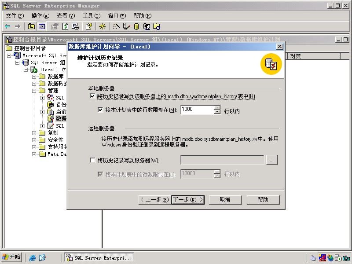Click the second quick launch icon in taskbar
352x264 pixels.
pyautogui.click(x=42, y=258)
